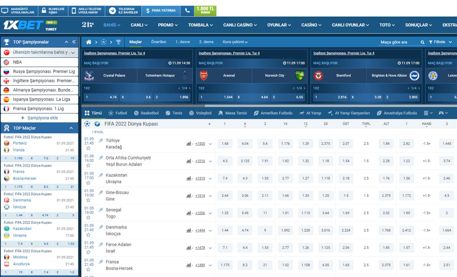Click the Norwich City club crest

pos(300,76)
